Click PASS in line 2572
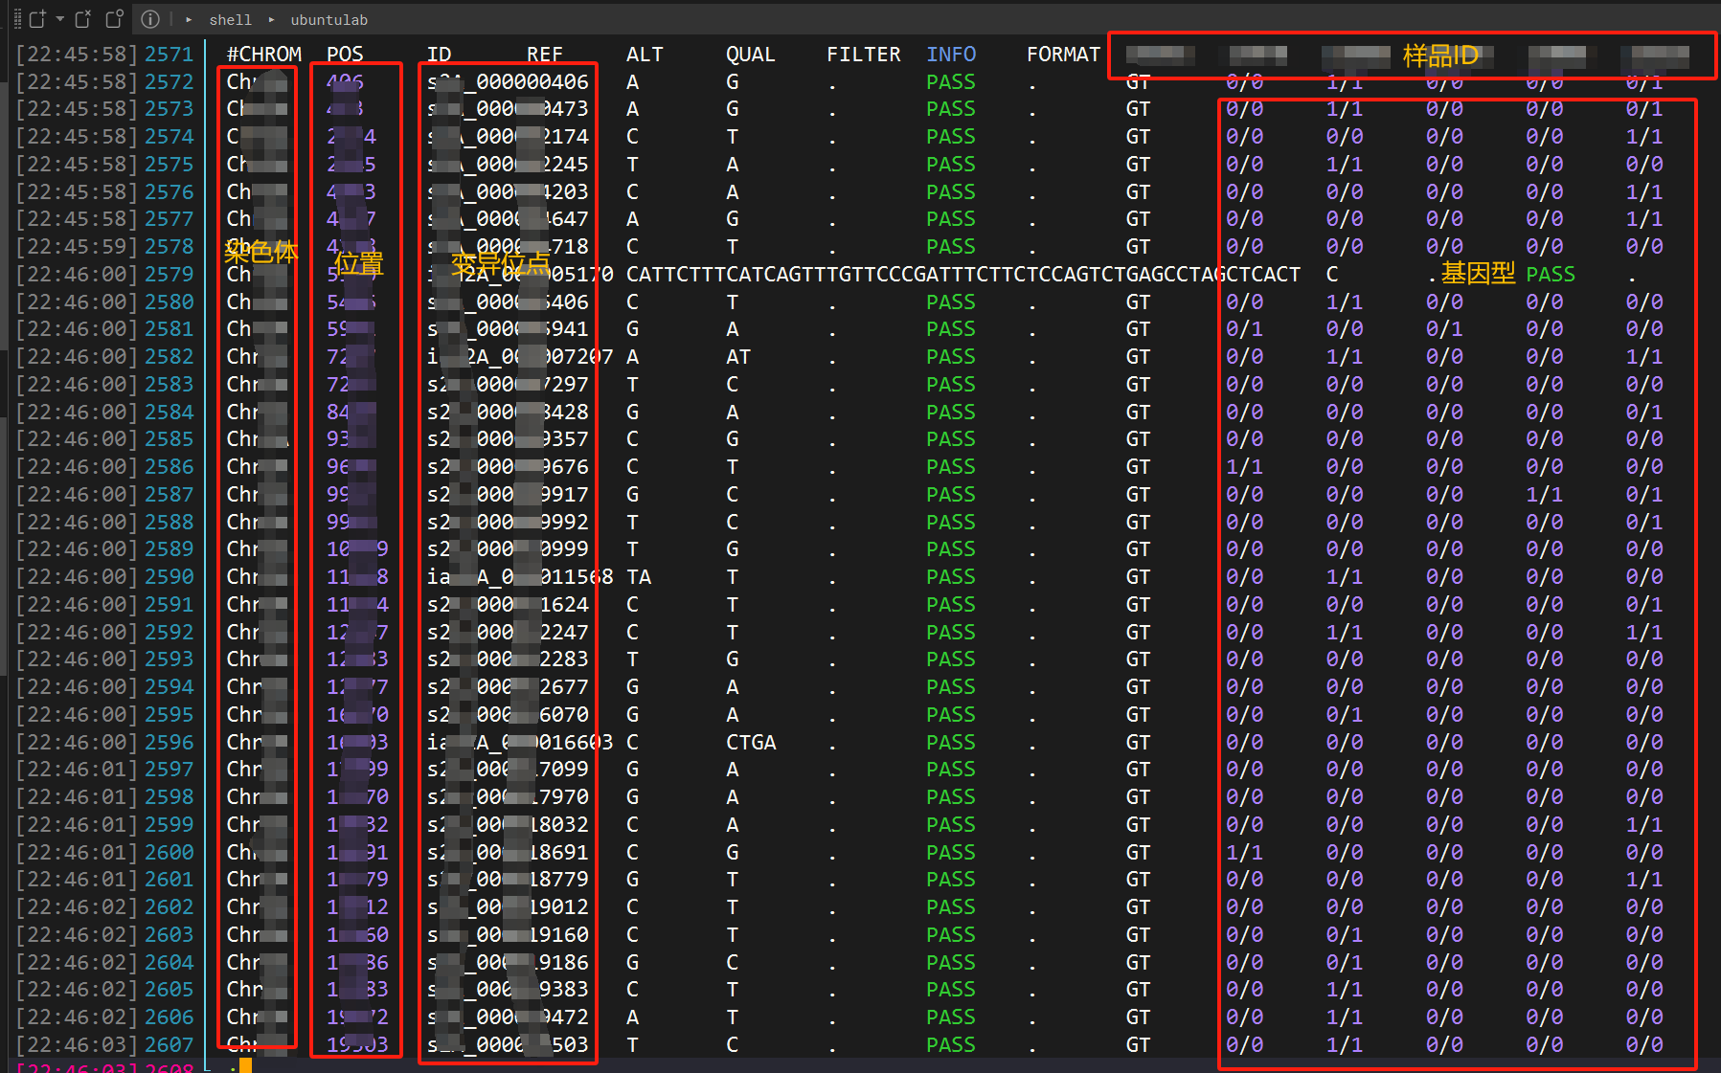The image size is (1721, 1073). pyautogui.click(x=950, y=82)
